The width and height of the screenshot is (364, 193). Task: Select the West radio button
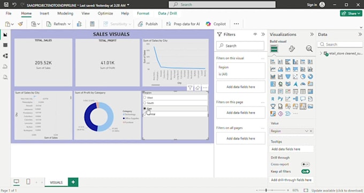coord(145,98)
